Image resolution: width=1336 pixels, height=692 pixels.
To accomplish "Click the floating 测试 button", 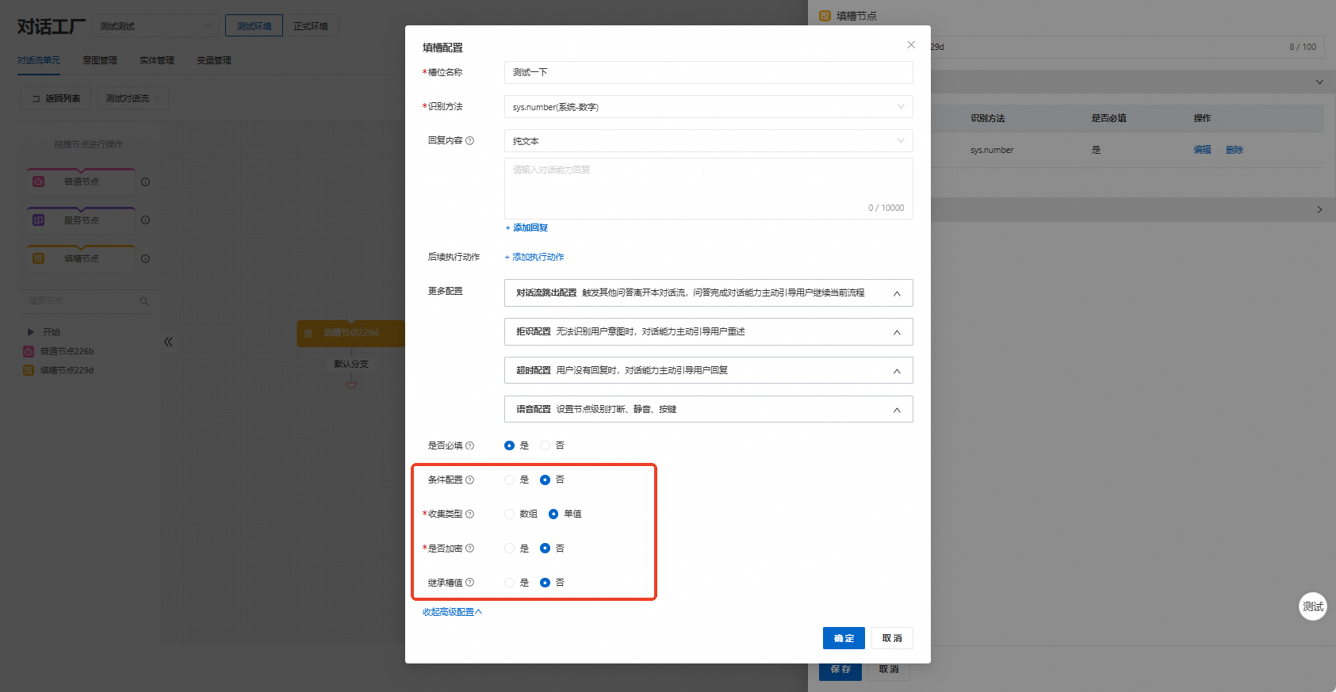I will (x=1313, y=606).
